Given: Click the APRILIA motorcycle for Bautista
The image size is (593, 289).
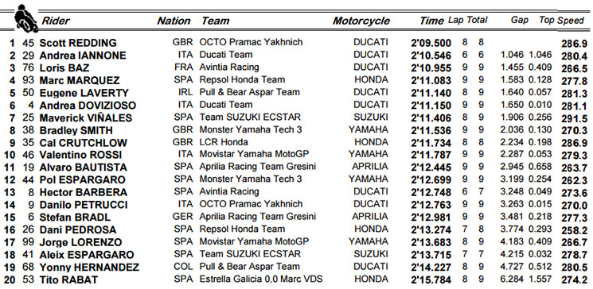Looking at the screenshot, I should 370,167.
